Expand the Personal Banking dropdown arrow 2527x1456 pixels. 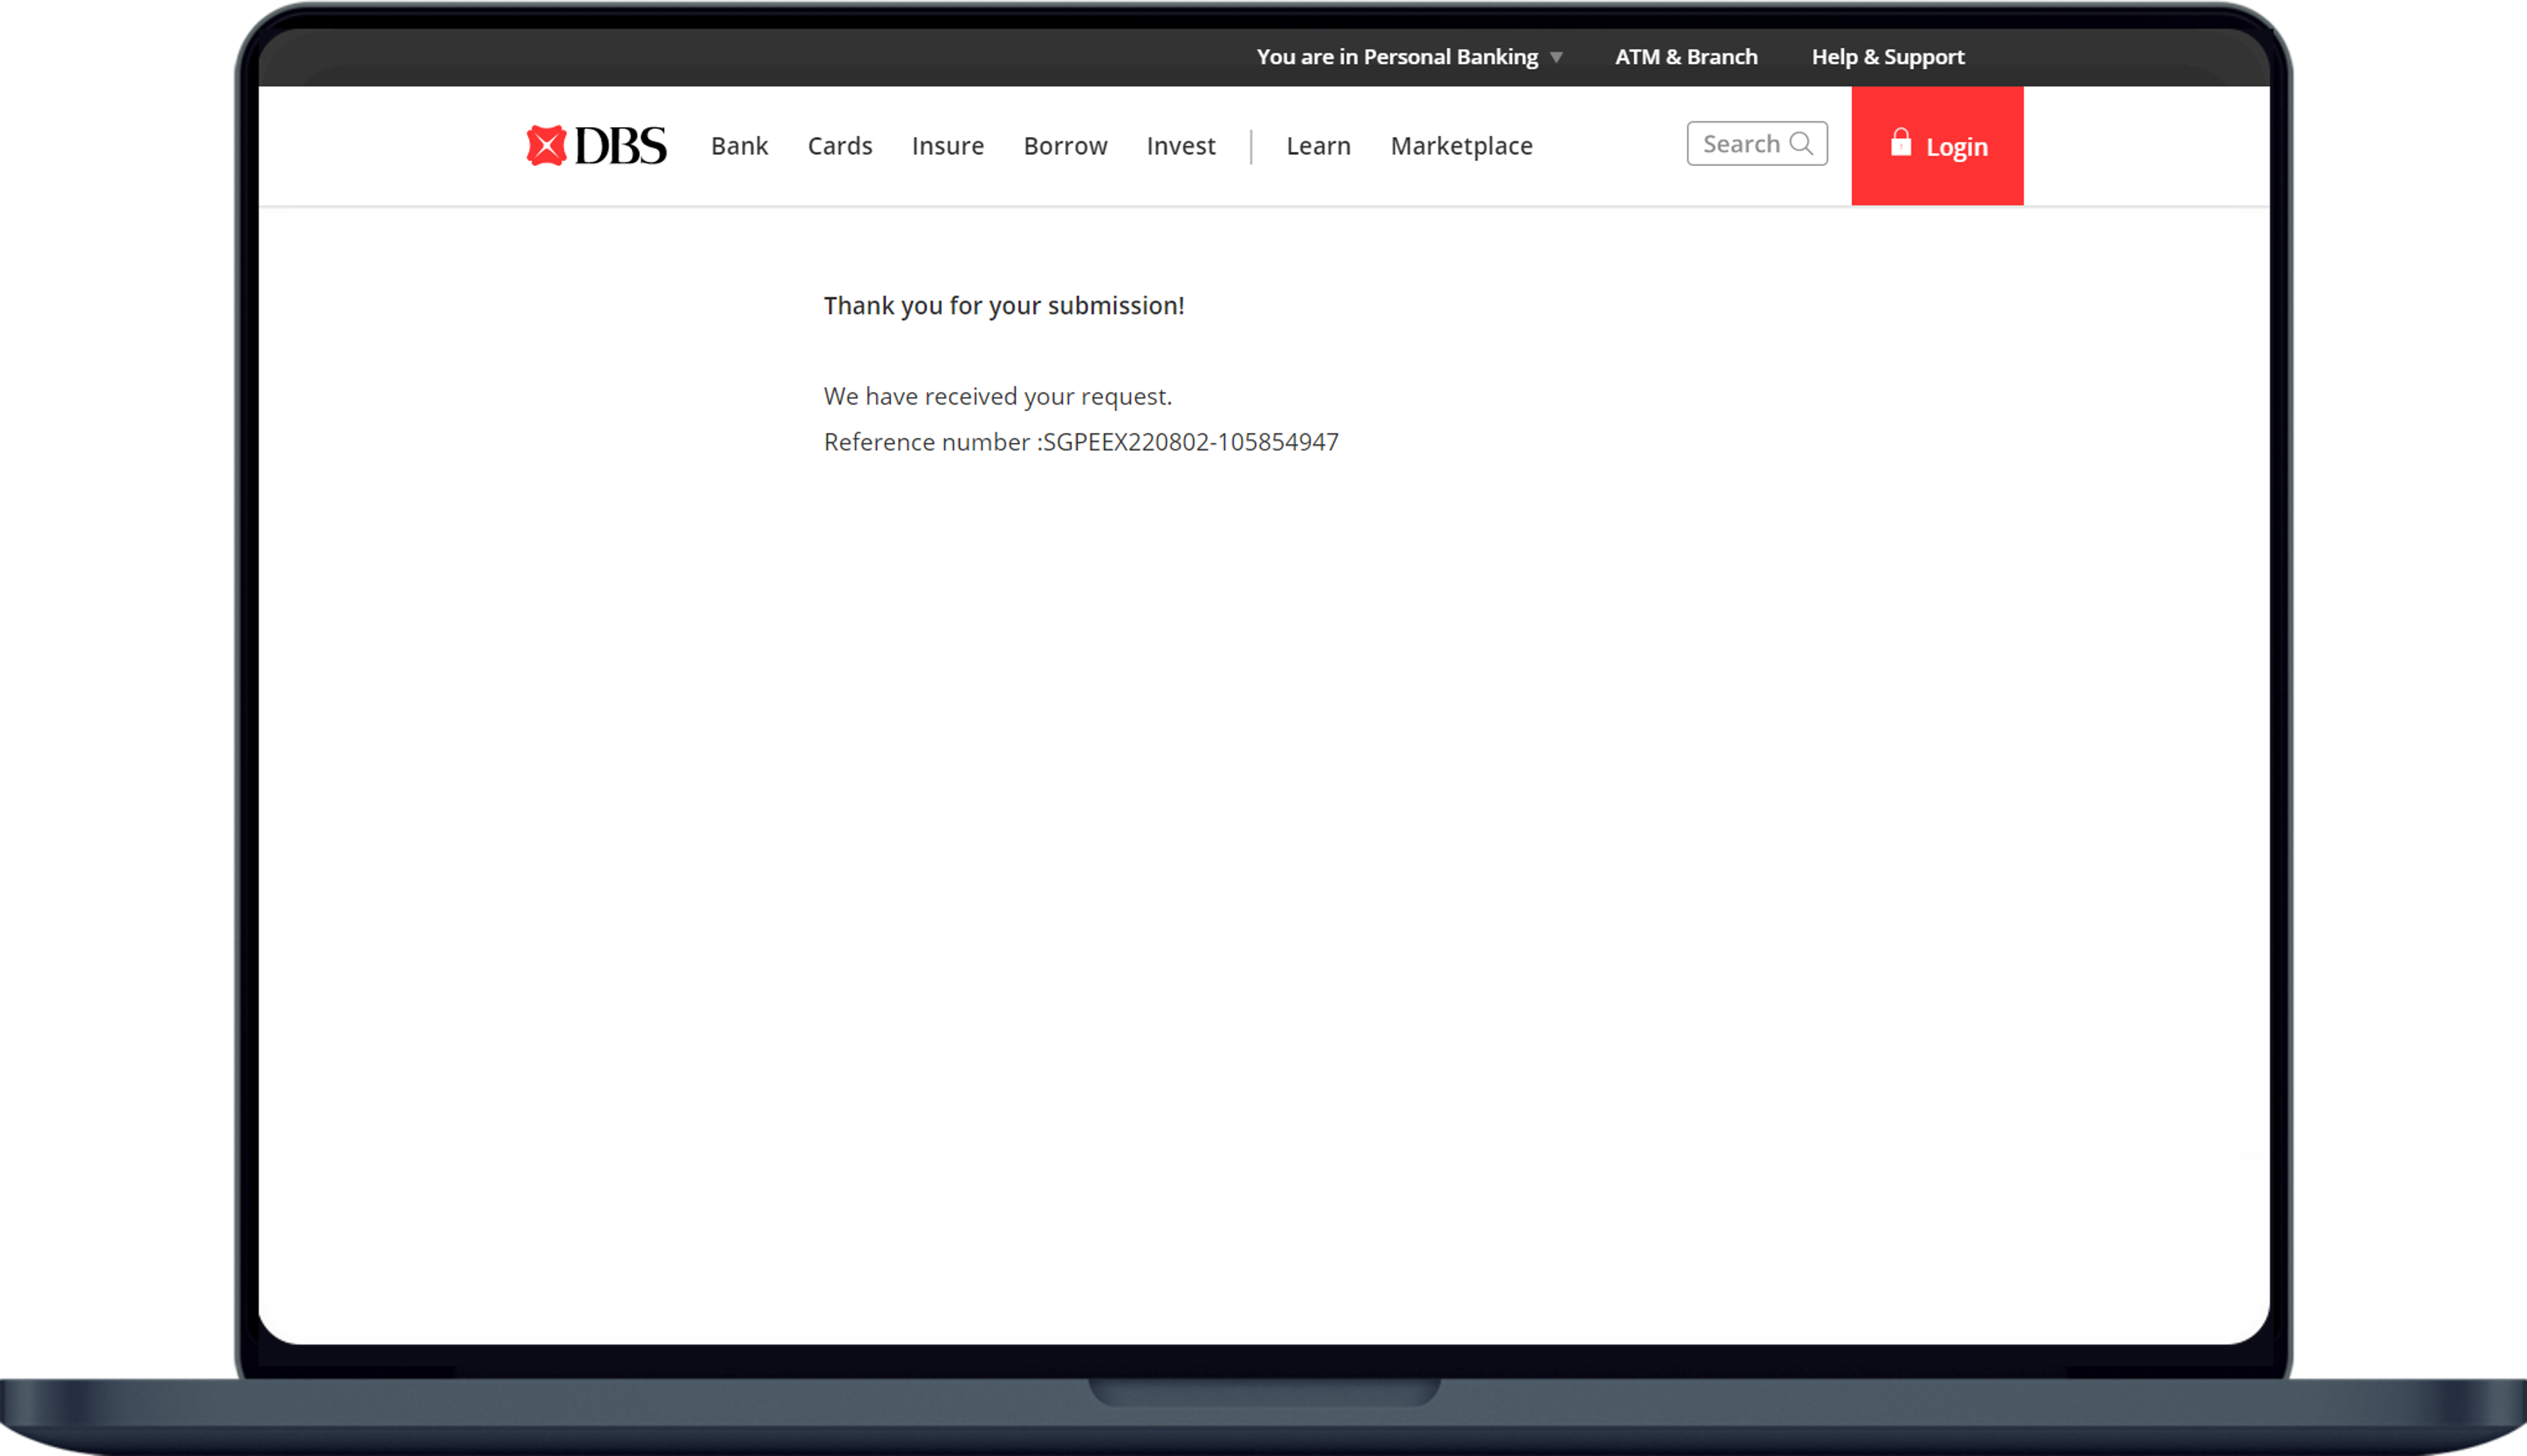tap(1556, 58)
